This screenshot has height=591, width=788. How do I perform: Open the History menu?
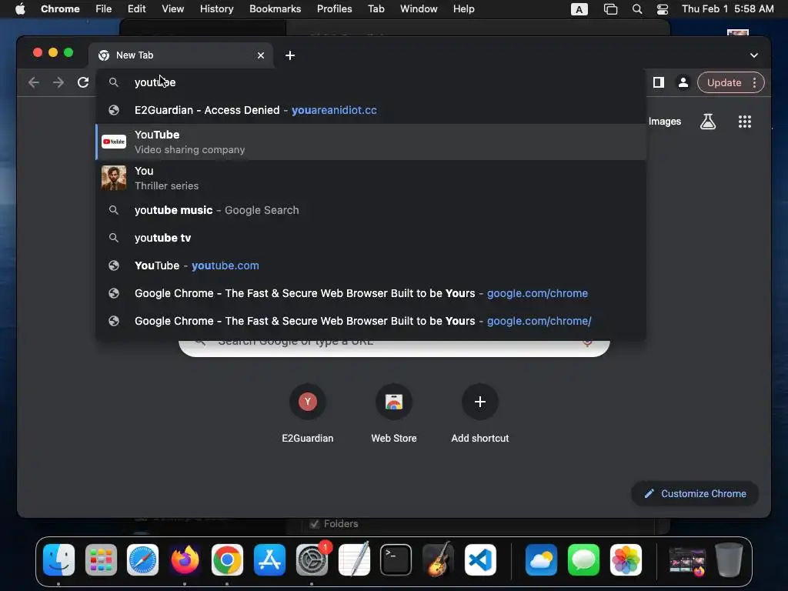pyautogui.click(x=216, y=8)
